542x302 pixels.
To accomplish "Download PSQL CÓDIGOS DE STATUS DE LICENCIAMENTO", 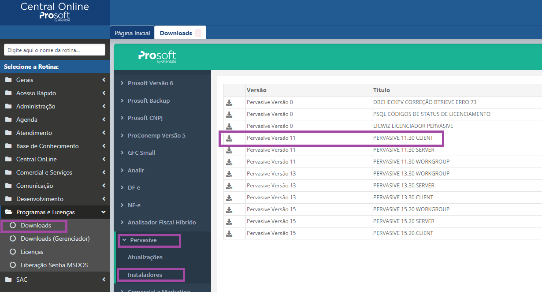I will (229, 114).
